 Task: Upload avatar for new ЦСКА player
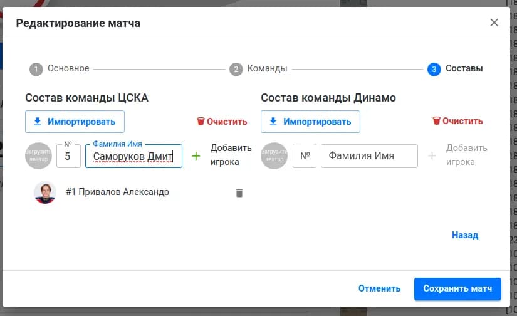coord(39,155)
